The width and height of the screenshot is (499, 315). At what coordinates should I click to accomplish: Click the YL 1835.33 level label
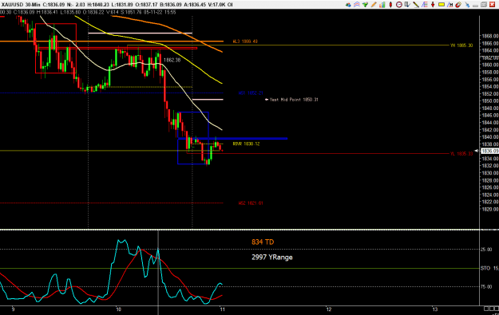click(x=461, y=154)
